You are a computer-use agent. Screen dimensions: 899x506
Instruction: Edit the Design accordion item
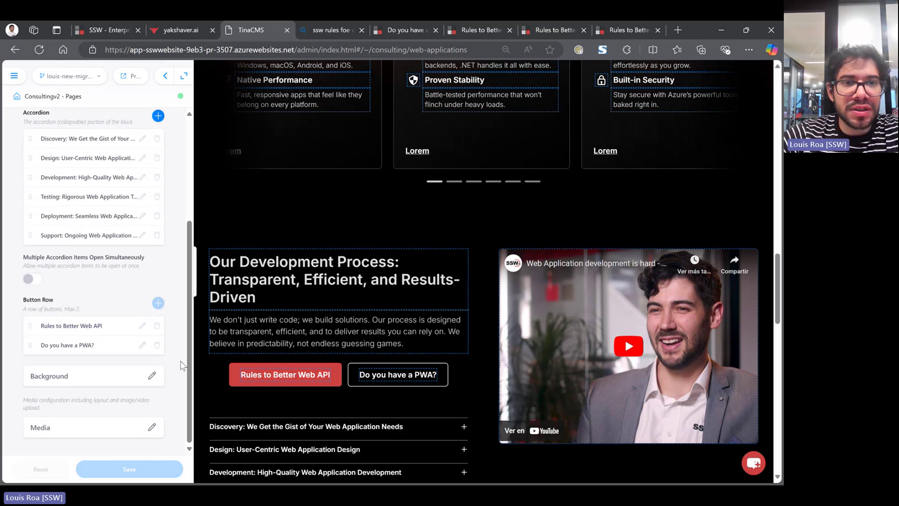pos(142,158)
